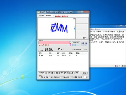Minimize the Notepad window behind
Image resolution: width=126 pixels, height=95 pixels.
(118, 26)
